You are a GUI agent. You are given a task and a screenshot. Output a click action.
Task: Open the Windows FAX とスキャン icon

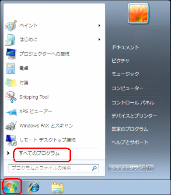coord(11,126)
